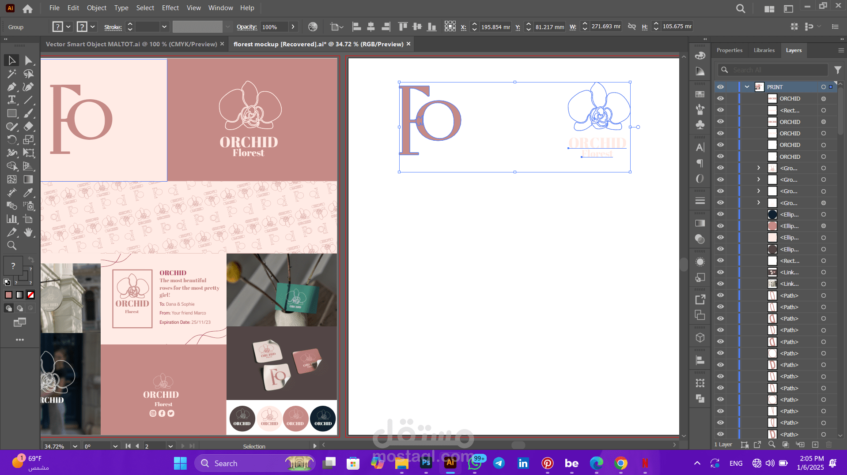
Task: Select the Free Transform tool
Action: (x=29, y=153)
